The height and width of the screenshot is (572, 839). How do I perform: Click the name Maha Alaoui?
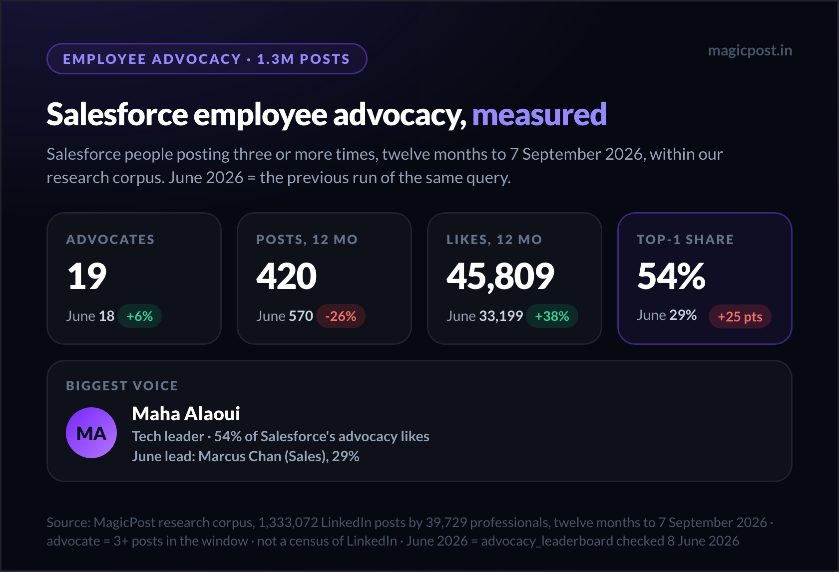click(x=186, y=414)
